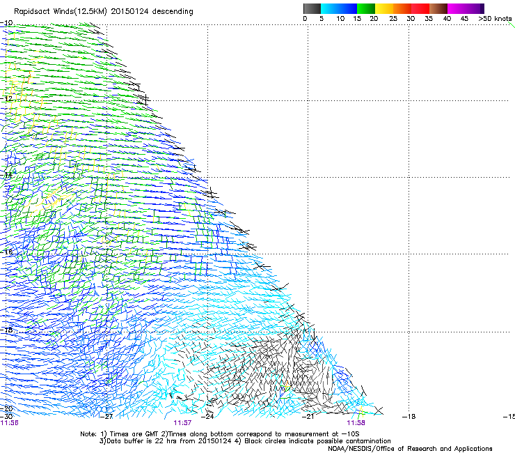Click the '25' legend scale label
Viewport: 515px width, 453px height.
[393, 18]
